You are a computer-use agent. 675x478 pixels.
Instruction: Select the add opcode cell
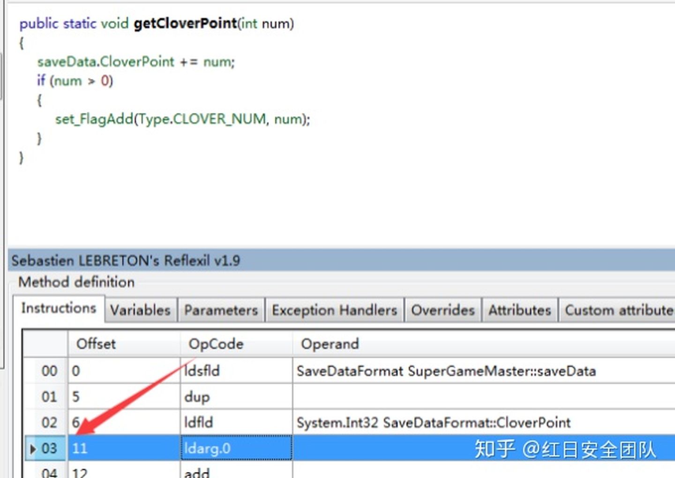pos(236,471)
